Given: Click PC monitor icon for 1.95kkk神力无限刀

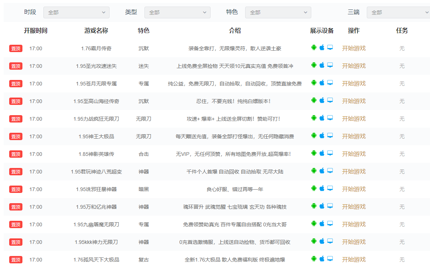Looking at the screenshot, I should (x=330, y=241).
